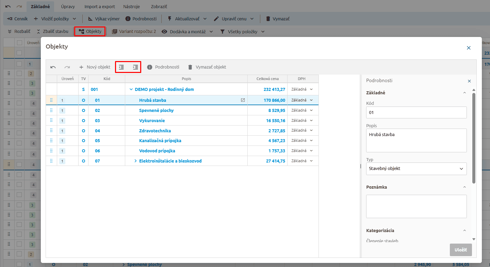Click Zbaliť stavbu

click(x=52, y=32)
